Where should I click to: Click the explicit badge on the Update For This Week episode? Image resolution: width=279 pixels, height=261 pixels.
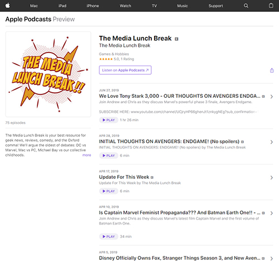tap(152, 177)
